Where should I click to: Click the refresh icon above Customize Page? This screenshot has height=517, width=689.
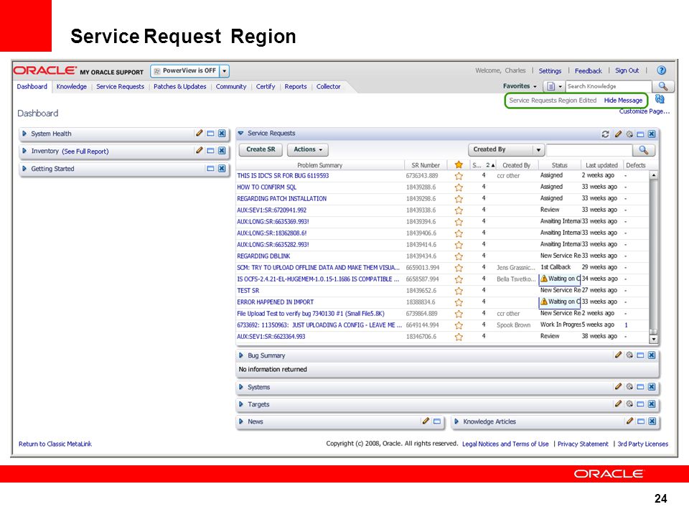(x=660, y=99)
